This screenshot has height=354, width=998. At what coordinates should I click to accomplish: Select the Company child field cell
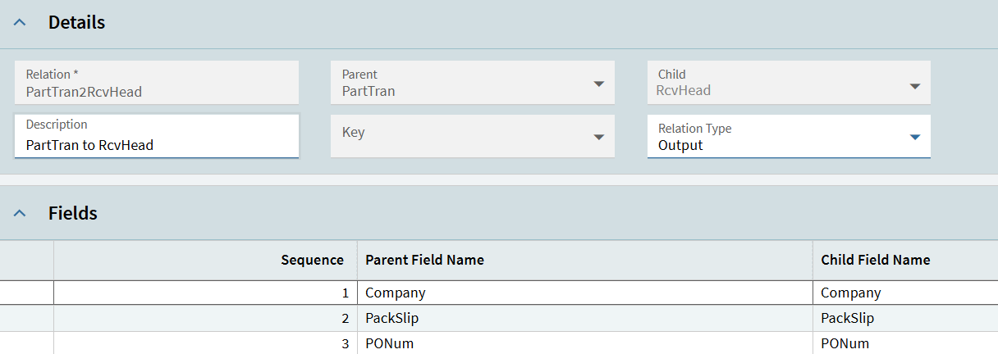pyautogui.click(x=903, y=293)
